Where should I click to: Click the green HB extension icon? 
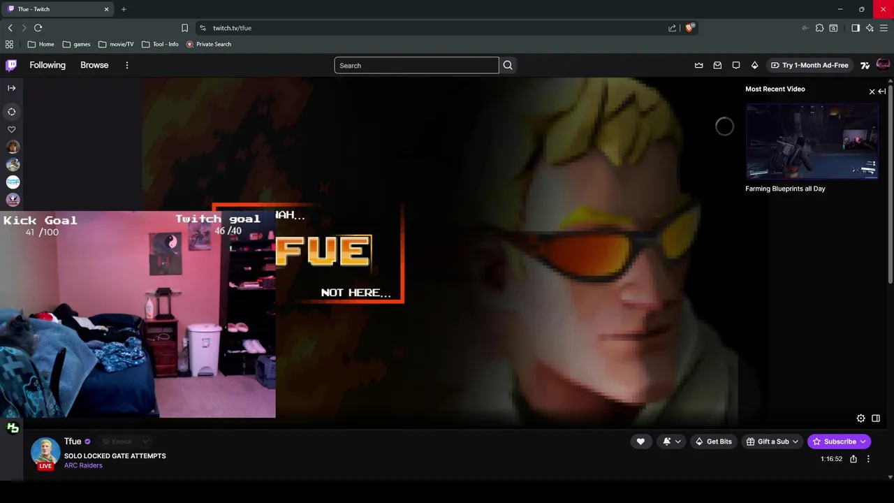coord(13,428)
